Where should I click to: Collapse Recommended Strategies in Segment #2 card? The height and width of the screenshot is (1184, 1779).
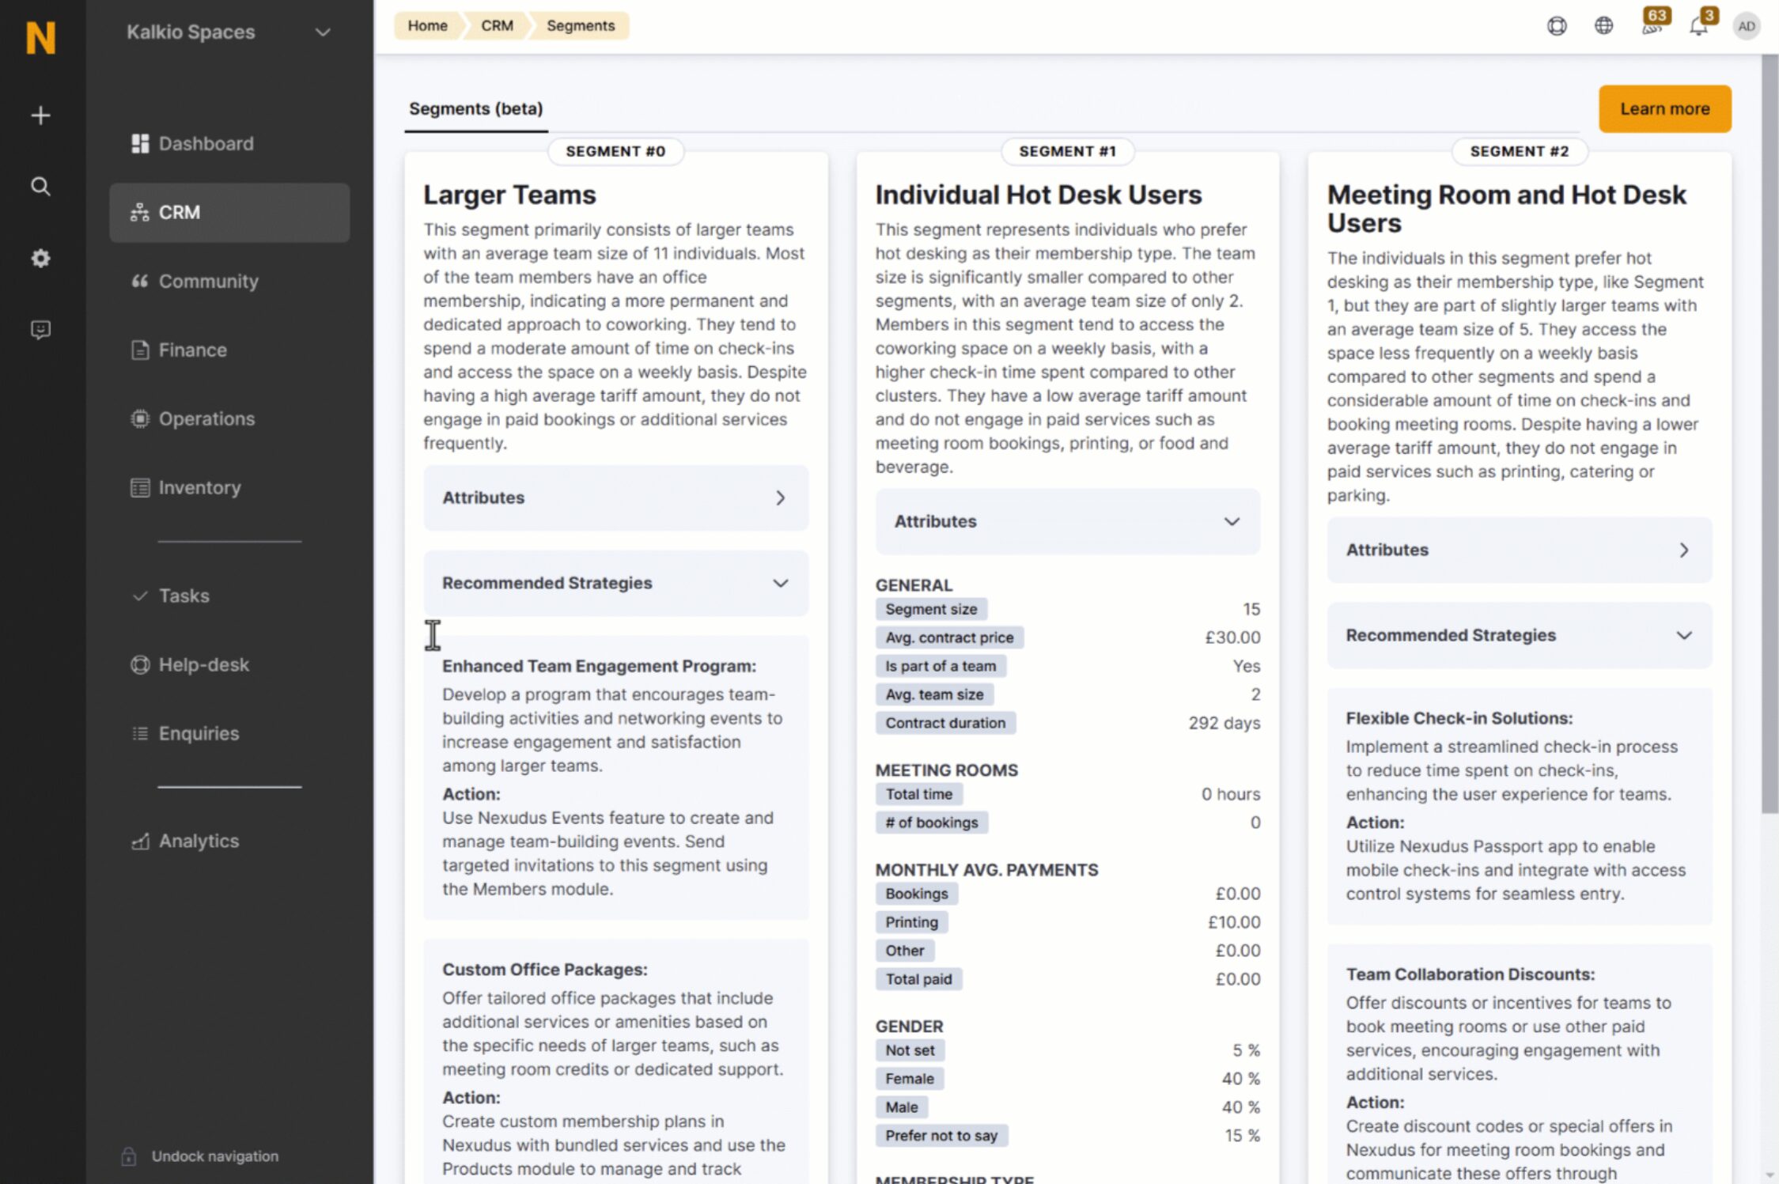tap(1519, 635)
